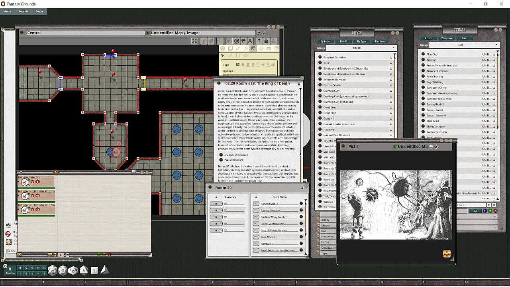The height and width of the screenshot is (287, 510).
Task: Open Encounter: Room 29 link
Action: [221, 155]
